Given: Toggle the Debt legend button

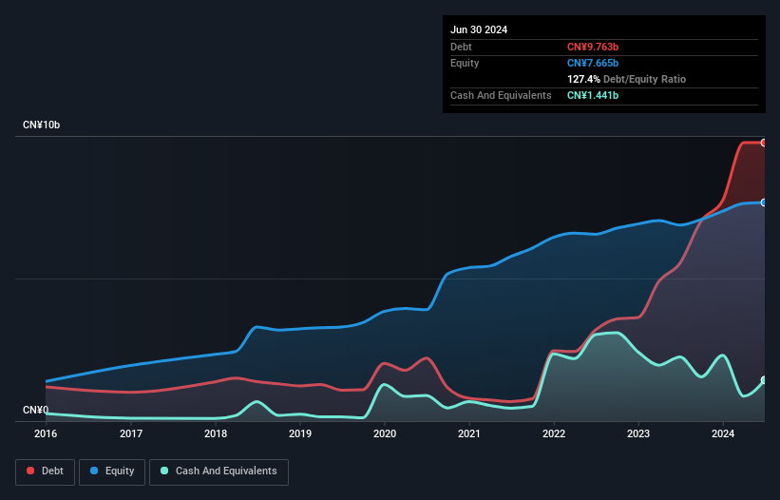Looking at the screenshot, I should [x=45, y=471].
